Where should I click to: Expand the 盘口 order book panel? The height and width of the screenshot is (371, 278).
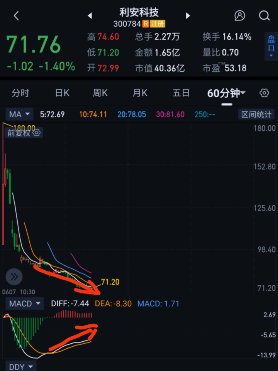pos(271,46)
